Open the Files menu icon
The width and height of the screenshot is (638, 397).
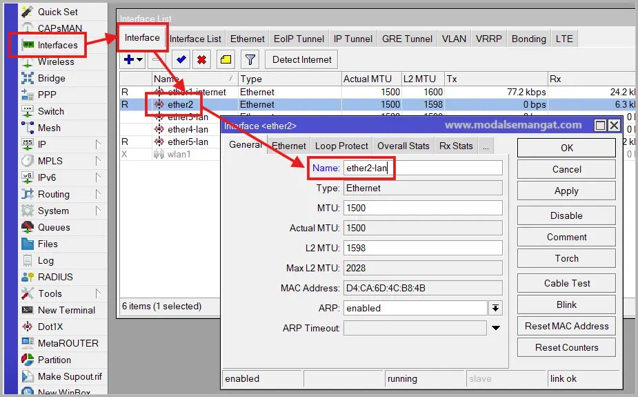point(28,244)
